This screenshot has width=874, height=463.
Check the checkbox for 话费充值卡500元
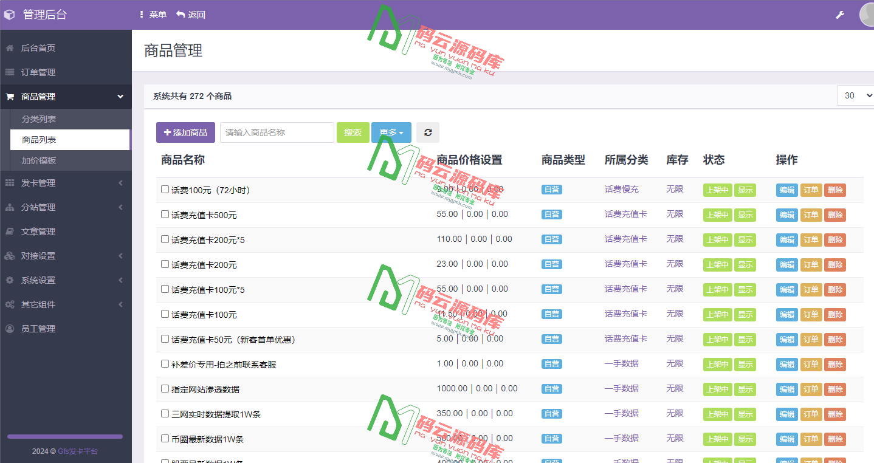pos(164,214)
